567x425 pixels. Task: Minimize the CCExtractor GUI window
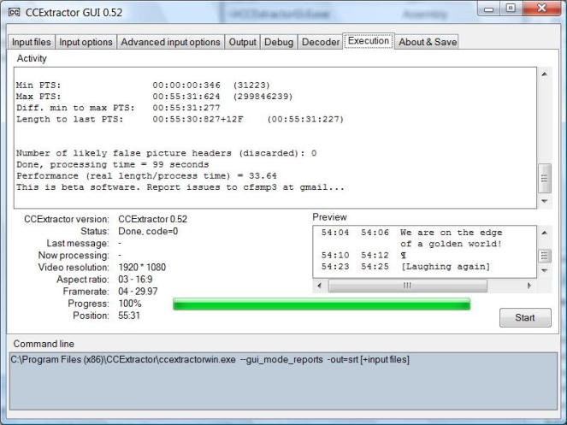point(489,9)
